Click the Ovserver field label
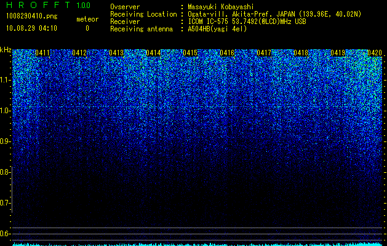 tap(125, 7)
